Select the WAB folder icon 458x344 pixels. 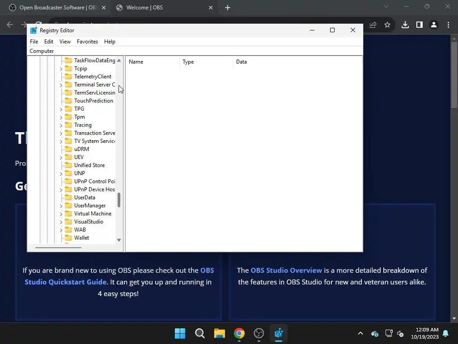click(68, 230)
